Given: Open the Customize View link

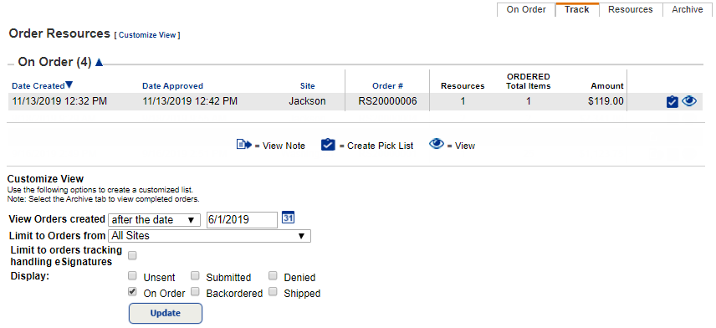Looking at the screenshot, I should 147,34.
